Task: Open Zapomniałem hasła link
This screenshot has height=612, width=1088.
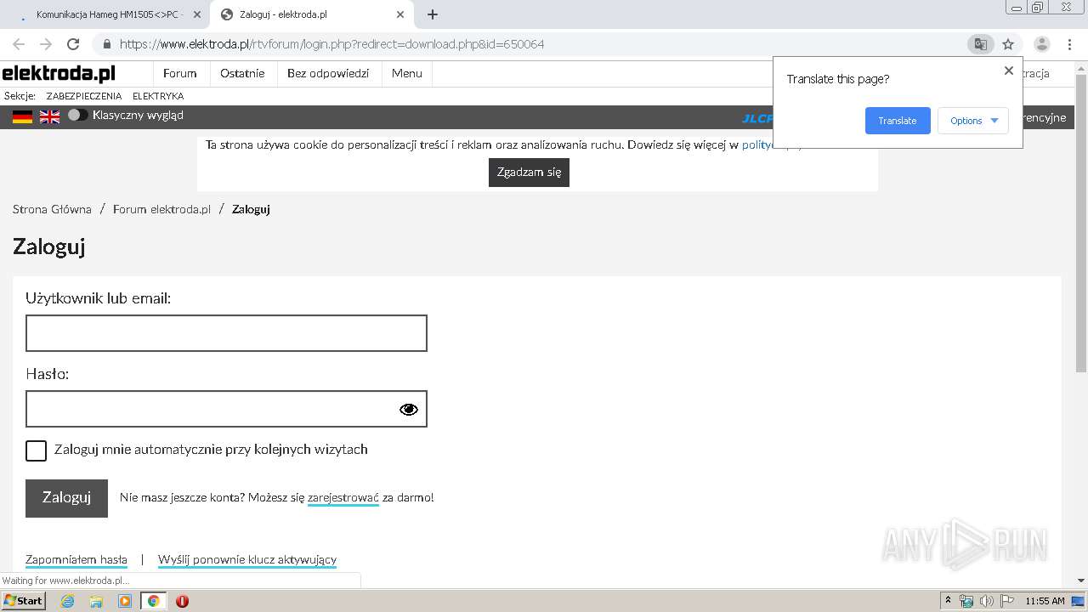Action: [76, 560]
